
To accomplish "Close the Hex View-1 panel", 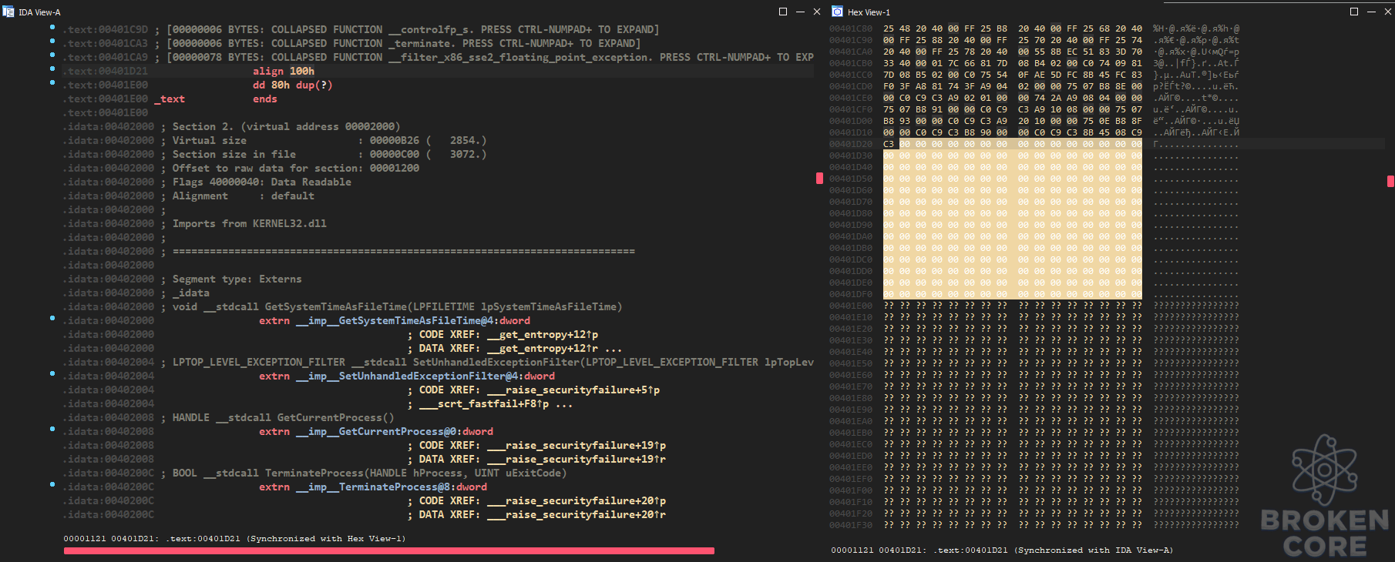I will (x=1387, y=12).
